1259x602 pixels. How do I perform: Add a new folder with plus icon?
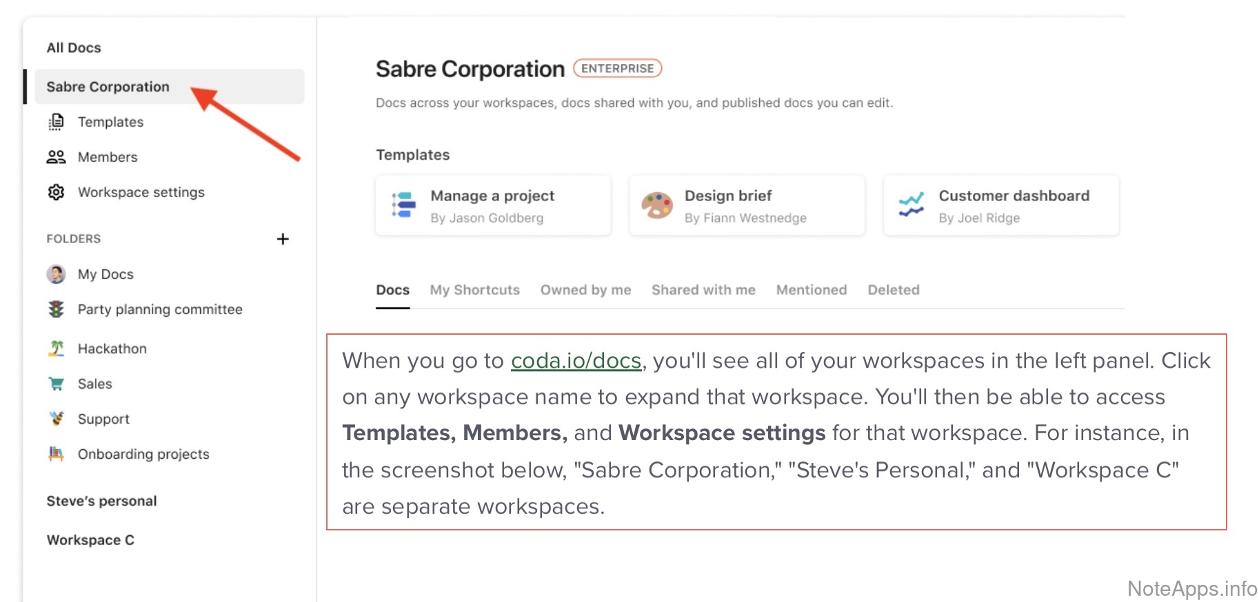283,239
